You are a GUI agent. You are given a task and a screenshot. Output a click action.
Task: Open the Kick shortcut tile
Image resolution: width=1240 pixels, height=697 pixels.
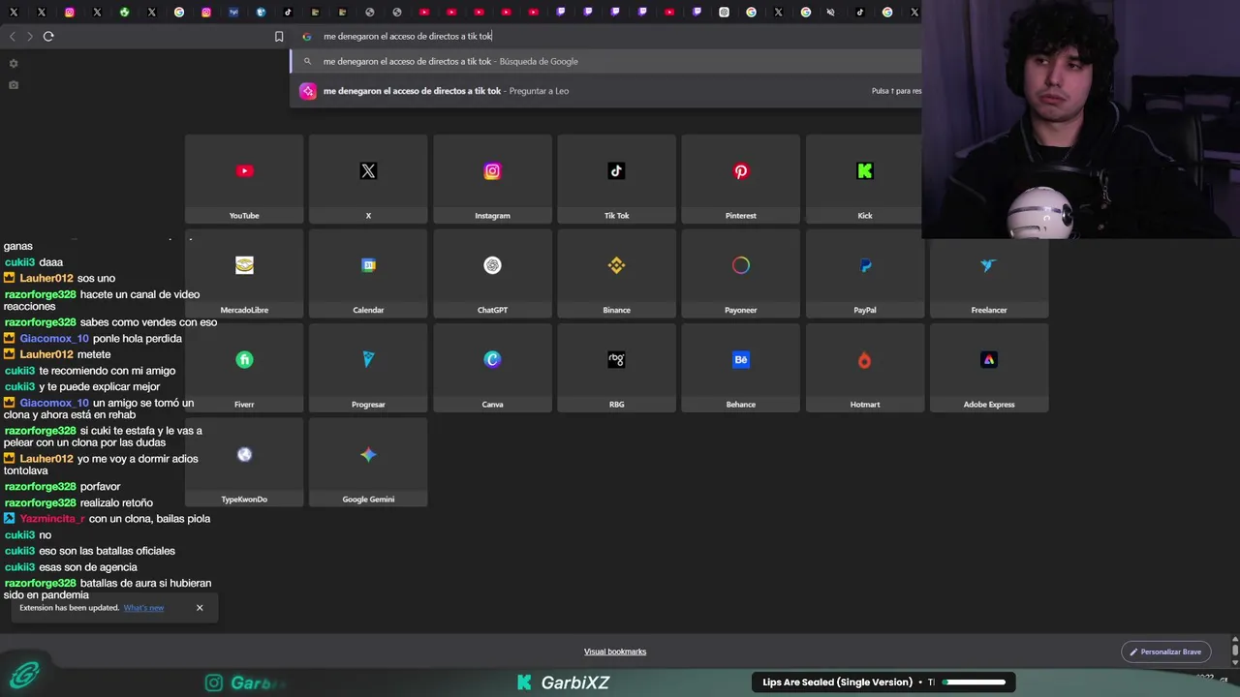864,179
